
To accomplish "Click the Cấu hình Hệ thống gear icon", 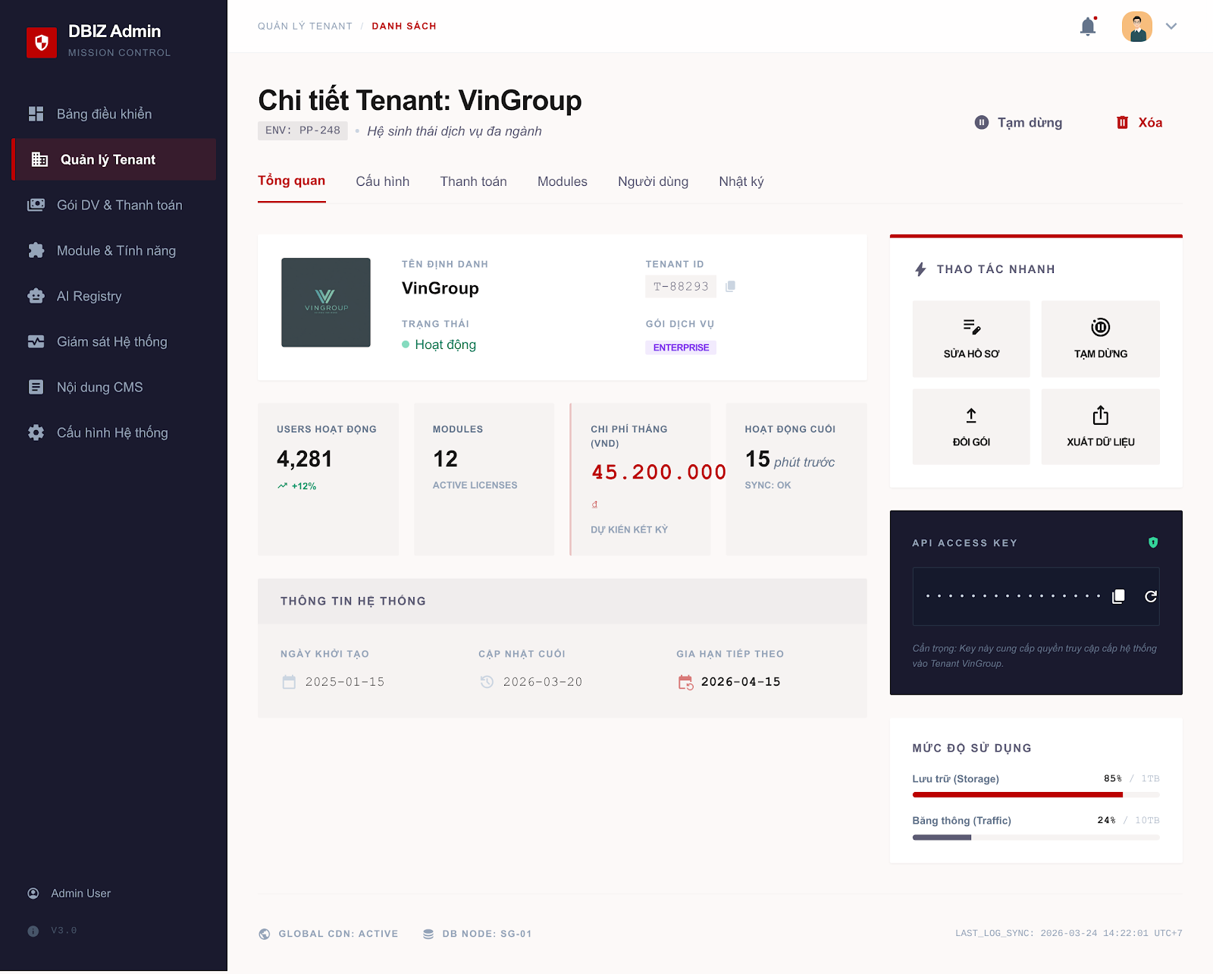I will (36, 432).
